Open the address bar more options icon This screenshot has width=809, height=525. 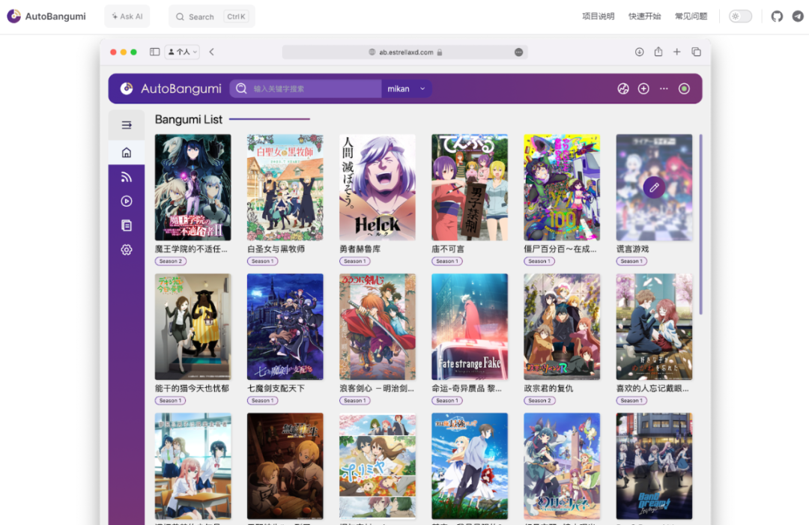(518, 52)
